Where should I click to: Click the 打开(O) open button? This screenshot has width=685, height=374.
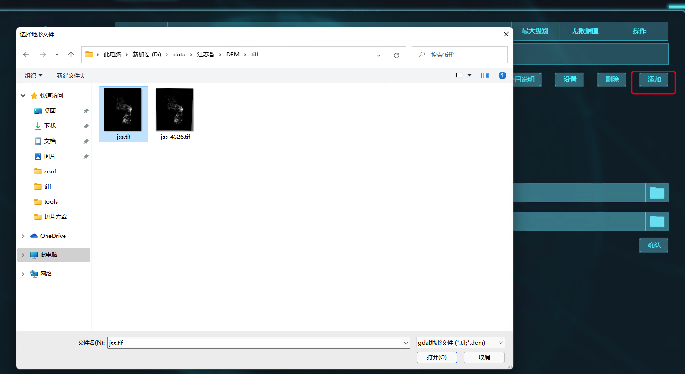(x=436, y=357)
